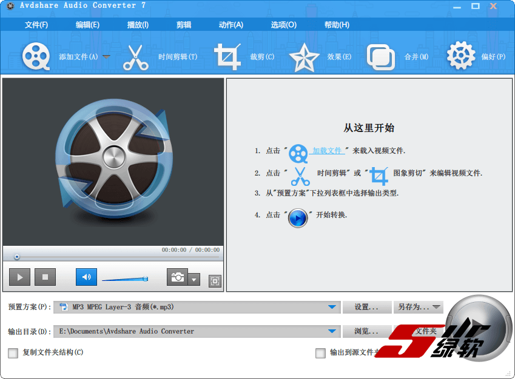Open the 文件(F) menu

tap(36, 25)
